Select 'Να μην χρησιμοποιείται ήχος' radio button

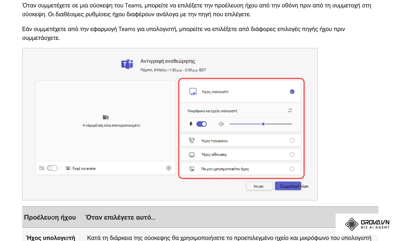point(292,169)
